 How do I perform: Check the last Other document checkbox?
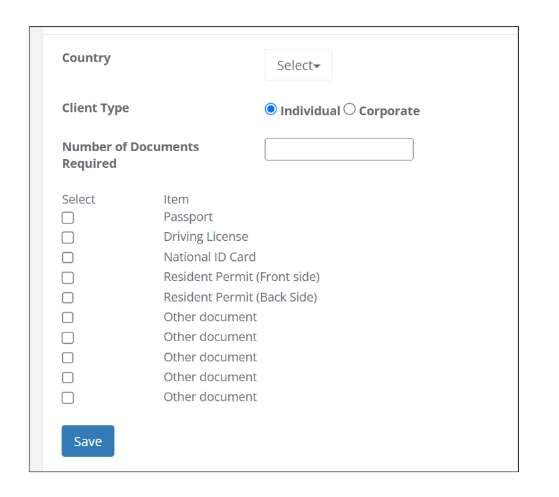pos(68,398)
